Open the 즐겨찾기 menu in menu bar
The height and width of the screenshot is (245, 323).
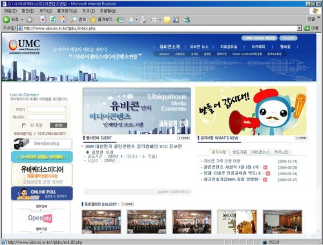67,11
